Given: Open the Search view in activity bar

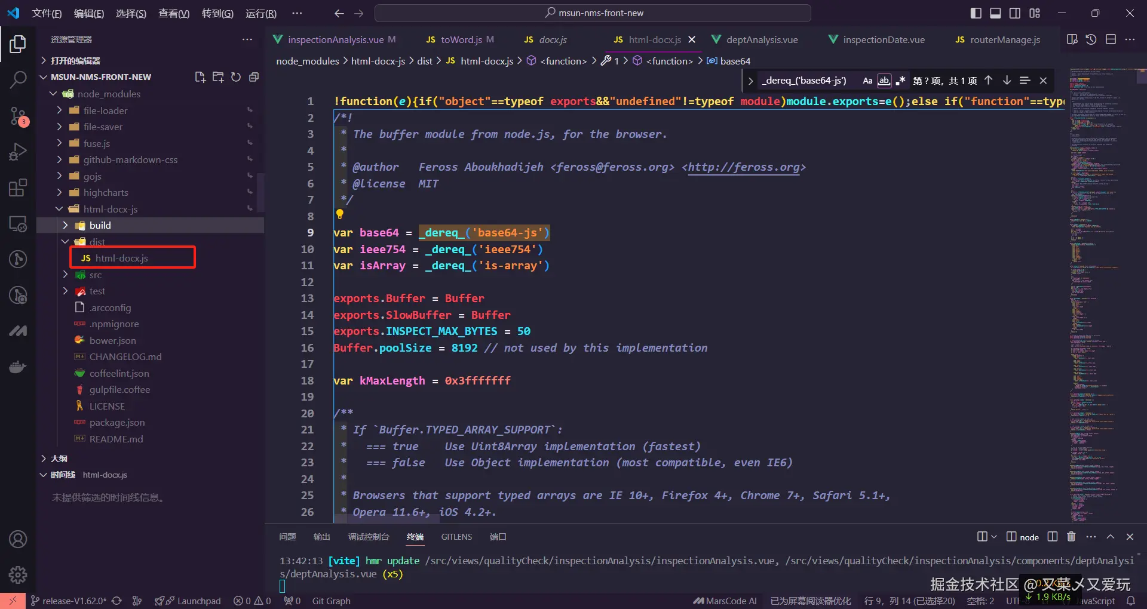Looking at the screenshot, I should [18, 79].
